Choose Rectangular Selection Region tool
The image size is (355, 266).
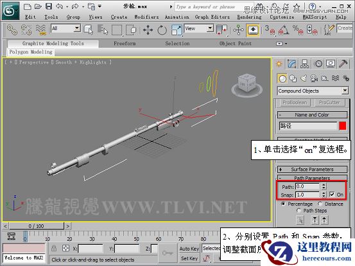pos(117,30)
